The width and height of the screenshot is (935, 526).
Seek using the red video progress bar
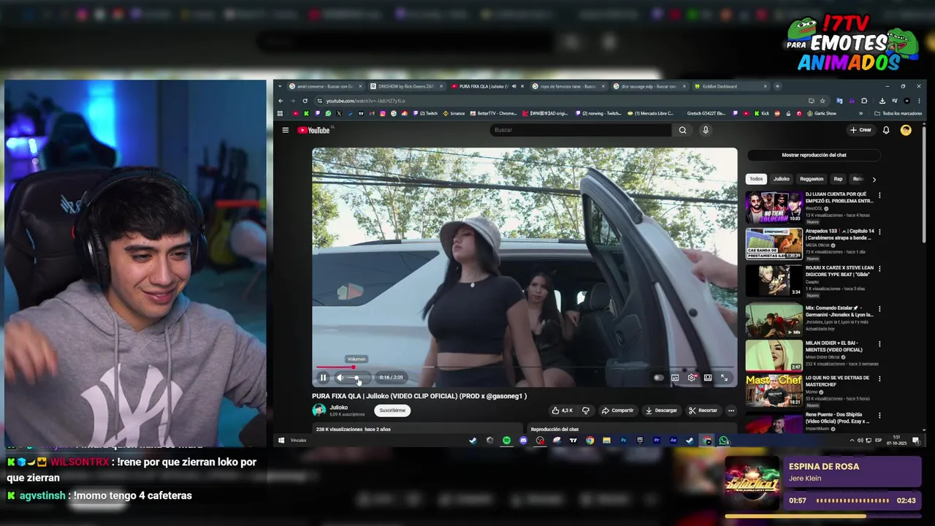coord(524,367)
